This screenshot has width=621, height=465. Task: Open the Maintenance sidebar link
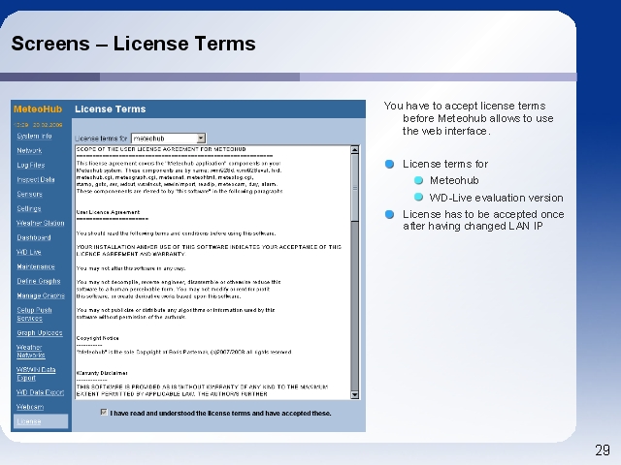(x=36, y=267)
